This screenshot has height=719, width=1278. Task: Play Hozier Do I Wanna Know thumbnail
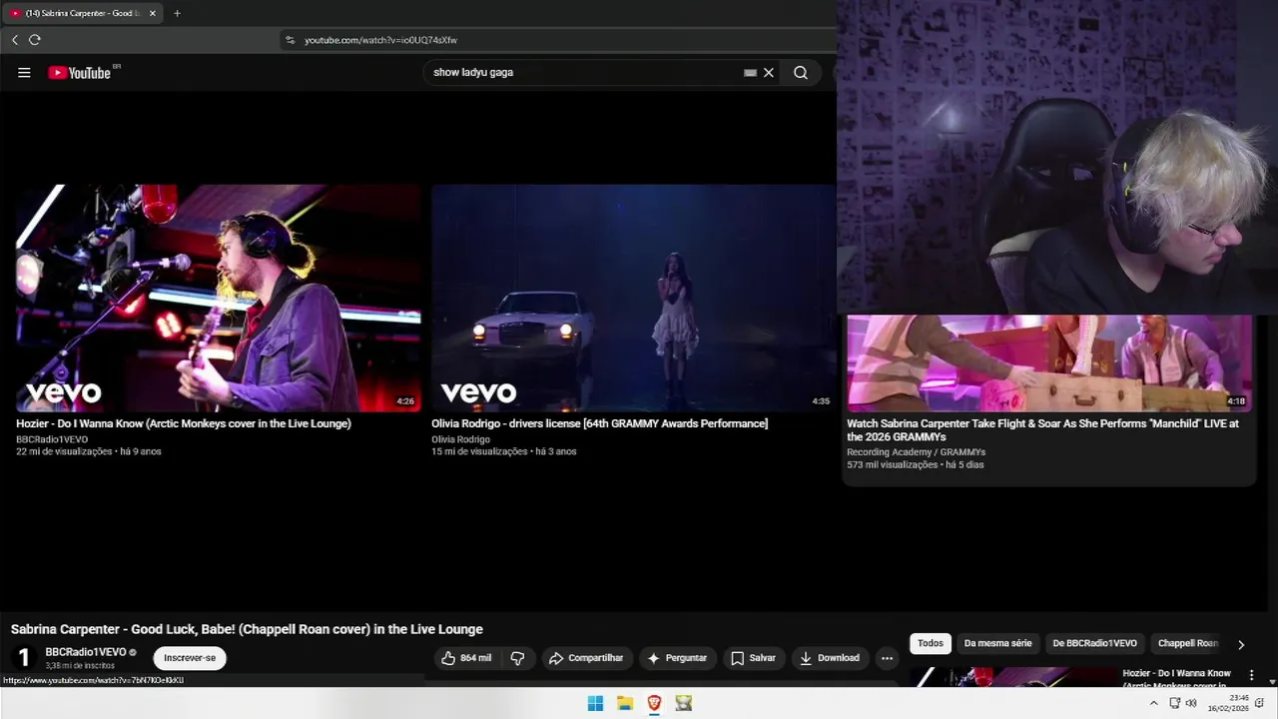219,298
